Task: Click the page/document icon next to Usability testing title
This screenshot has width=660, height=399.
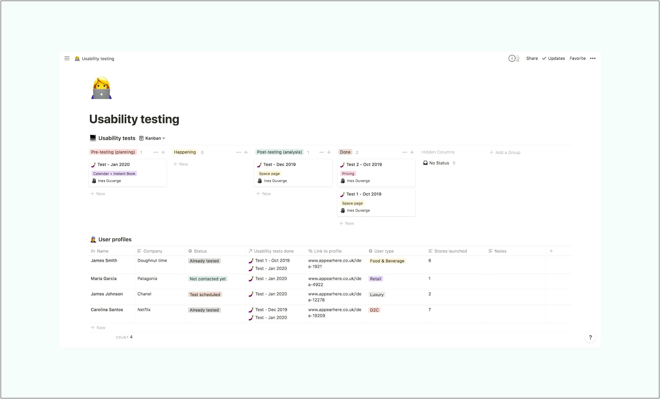Action: click(x=77, y=58)
